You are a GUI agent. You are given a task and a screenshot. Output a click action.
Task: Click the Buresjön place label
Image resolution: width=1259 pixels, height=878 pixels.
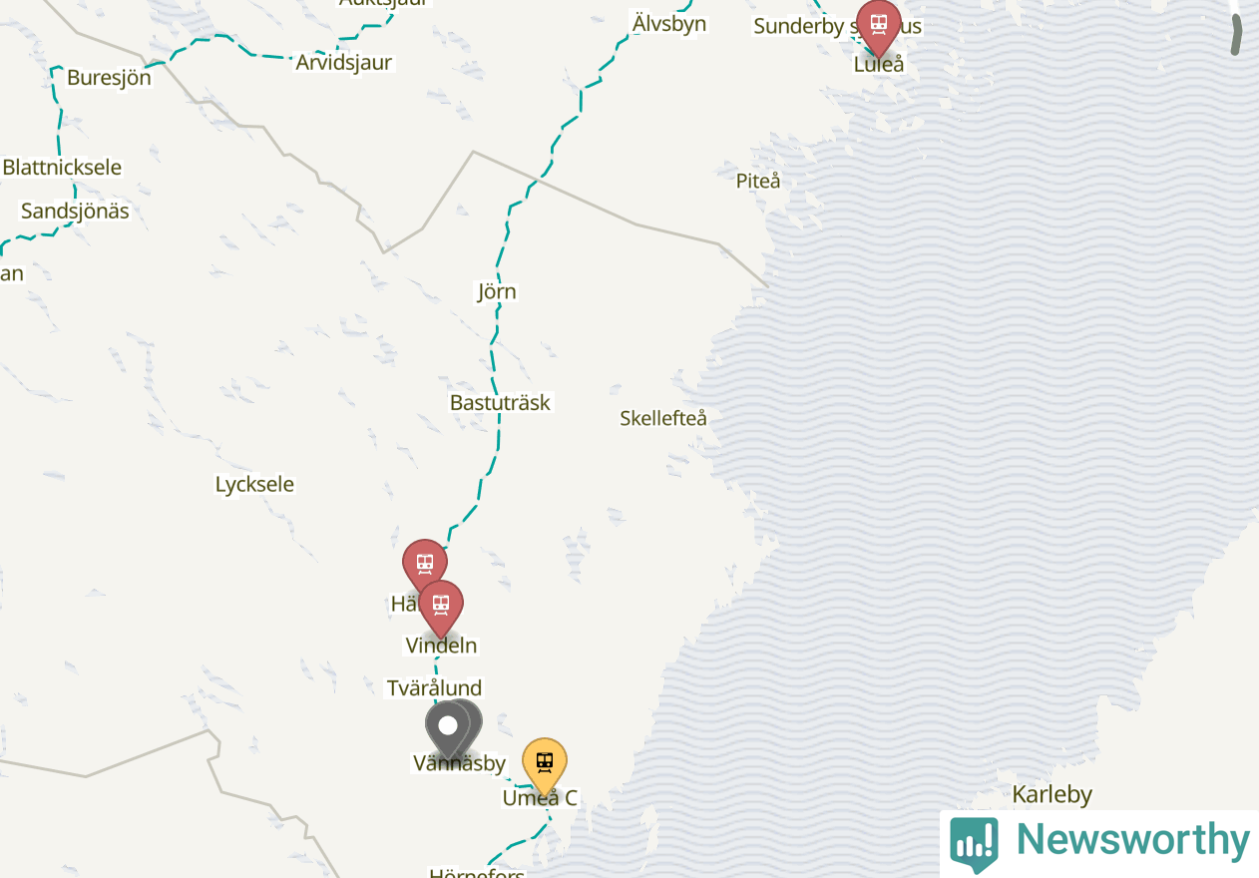click(x=109, y=77)
